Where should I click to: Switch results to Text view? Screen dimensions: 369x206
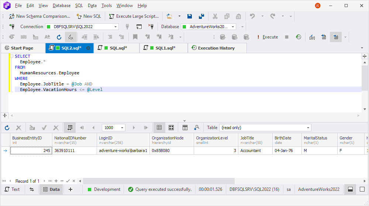[12, 189]
